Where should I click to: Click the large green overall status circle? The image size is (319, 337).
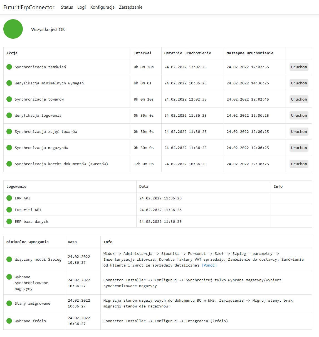(13, 29)
